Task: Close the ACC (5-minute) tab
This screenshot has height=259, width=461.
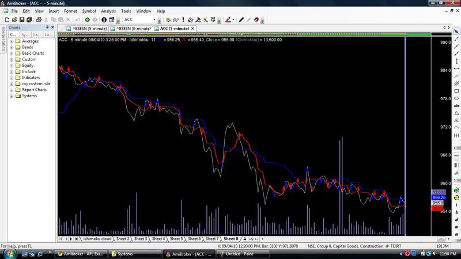Action: coord(192,28)
